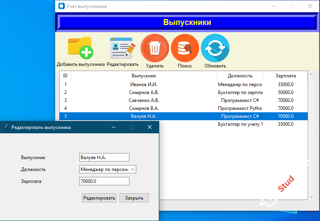Click the Закрыть button
320x221 pixels.
pos(134,198)
